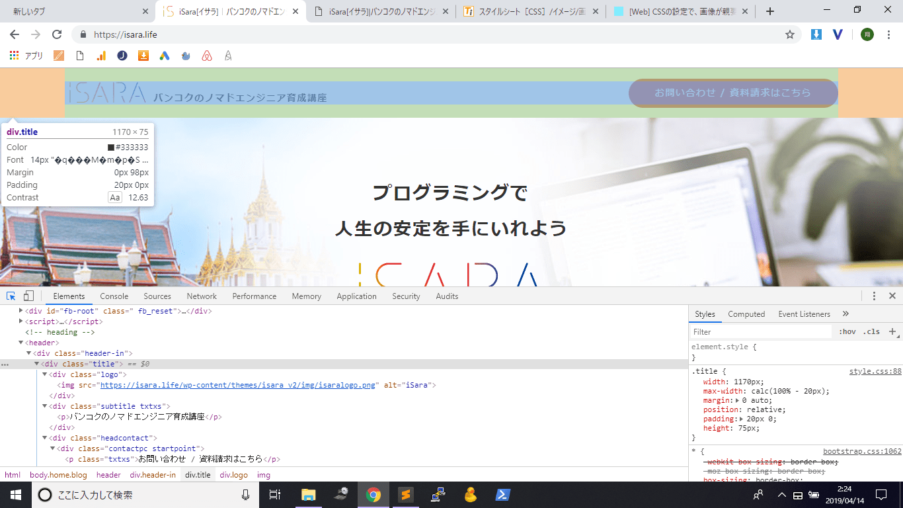Open the bootstrap.css:1062 source link
Viewport: 903px width, 508px height.
tap(862, 451)
